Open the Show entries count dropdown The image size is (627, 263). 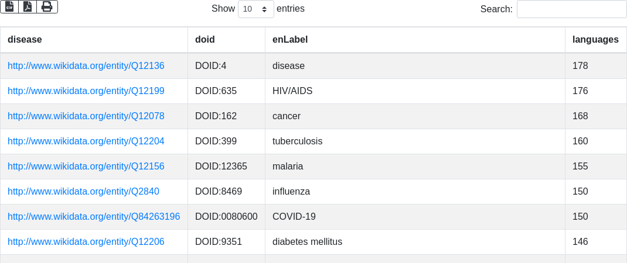256,9
